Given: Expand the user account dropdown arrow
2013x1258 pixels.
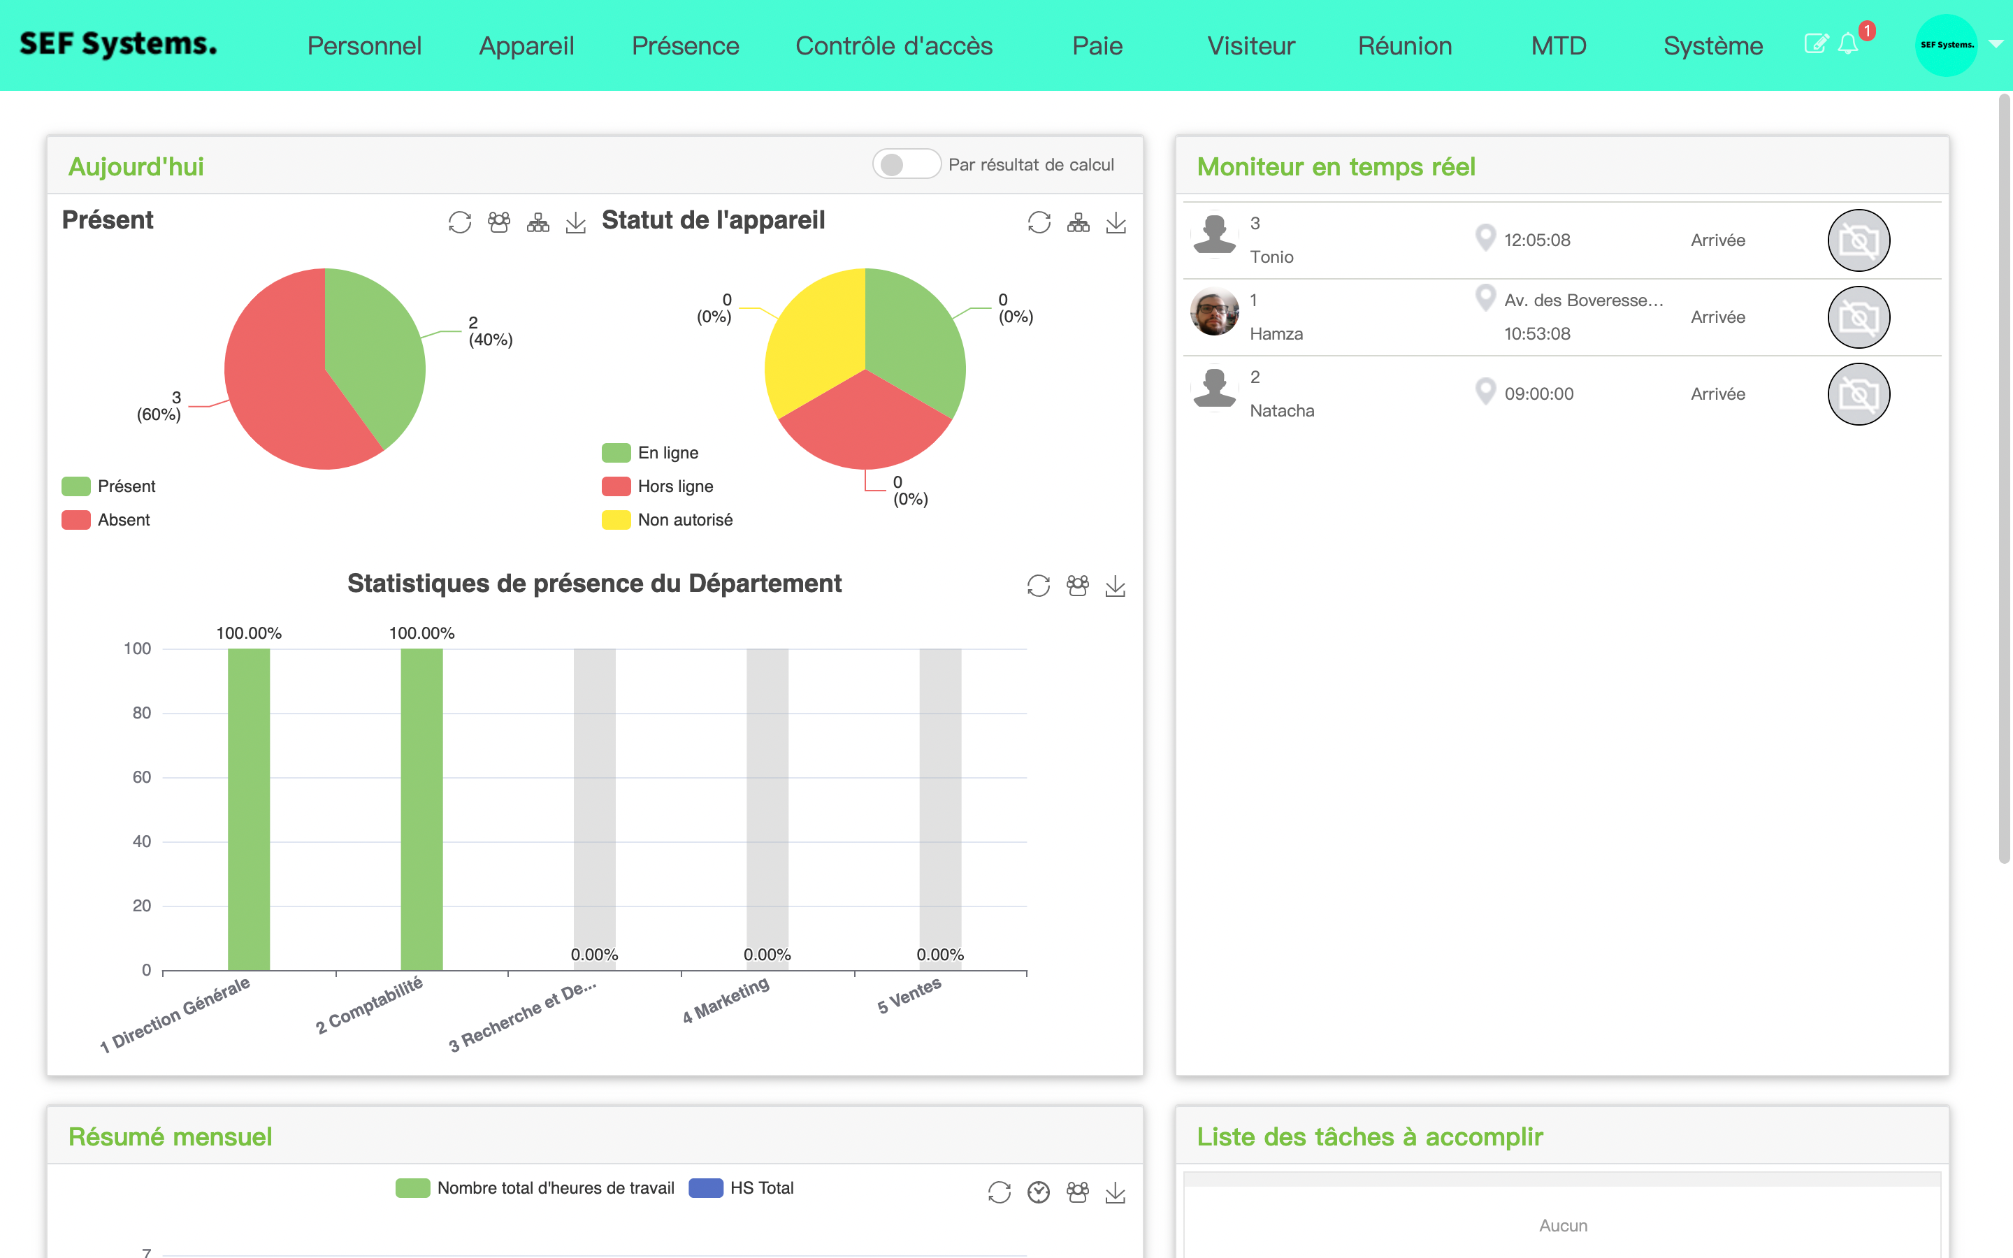Looking at the screenshot, I should click(1996, 44).
